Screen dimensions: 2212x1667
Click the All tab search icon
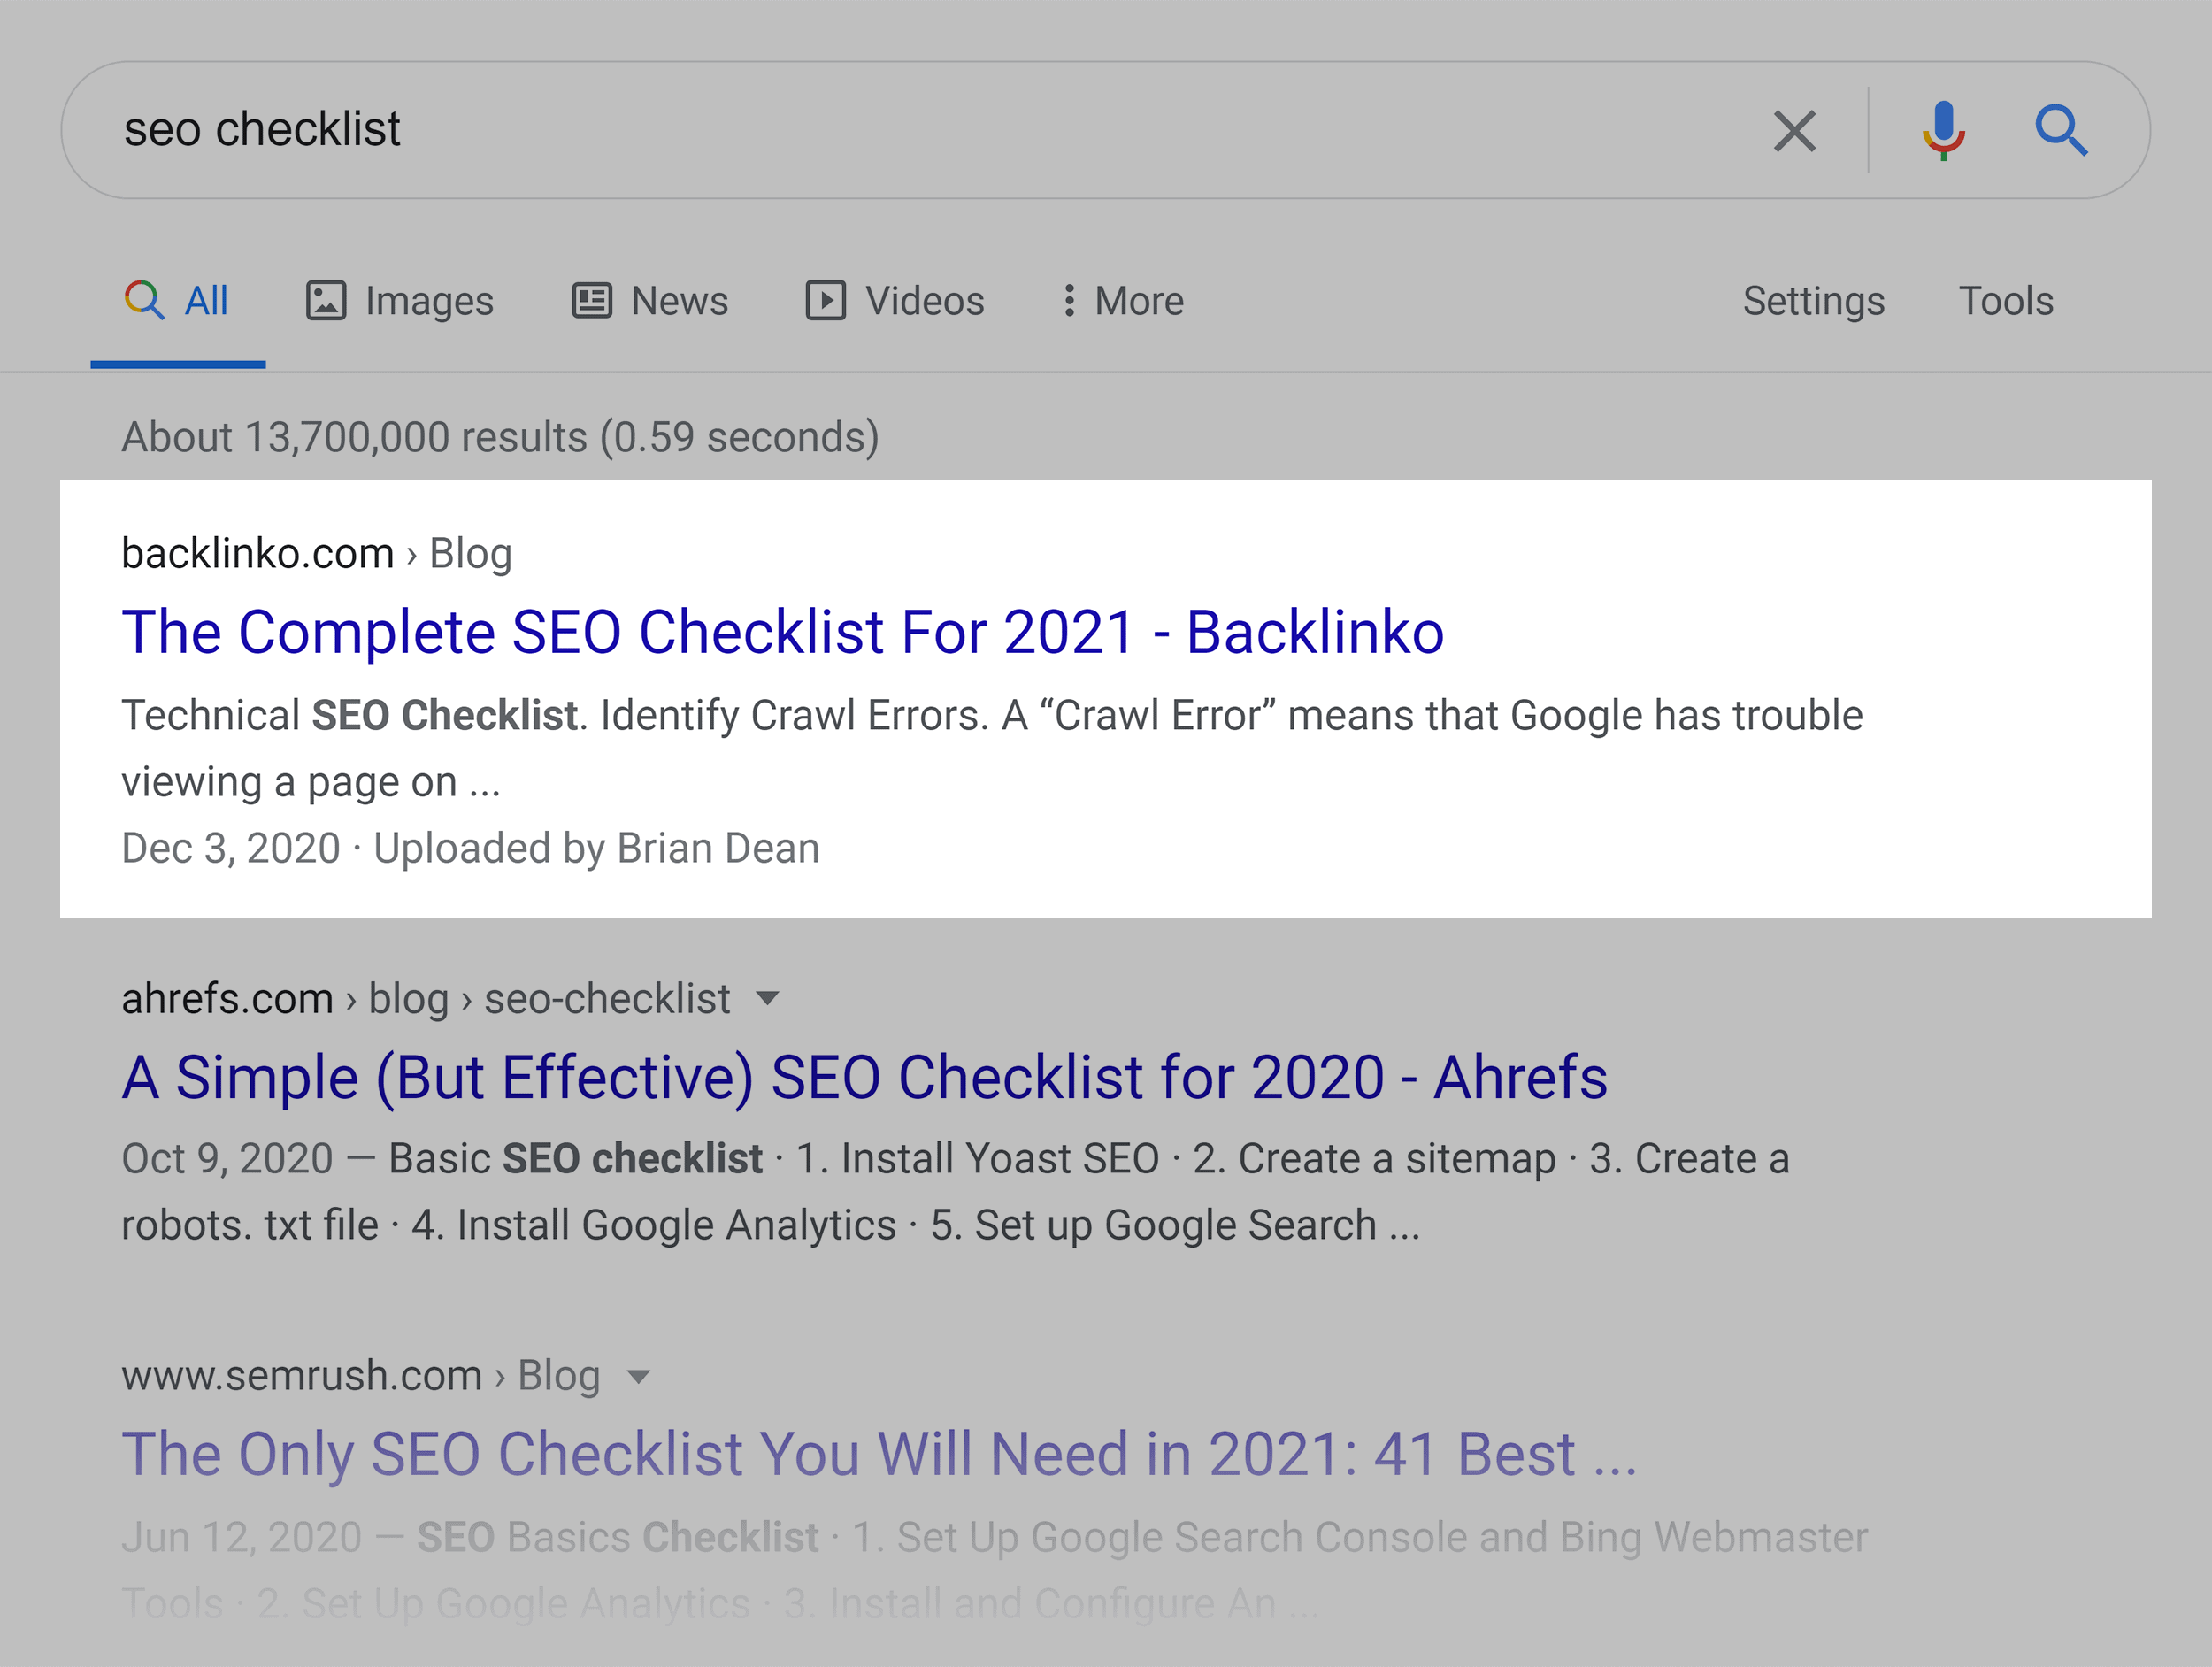pos(143,301)
